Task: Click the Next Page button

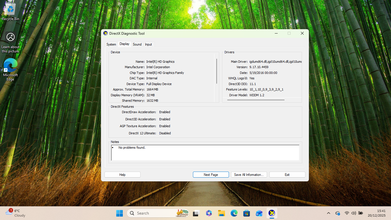Action: [x=211, y=174]
